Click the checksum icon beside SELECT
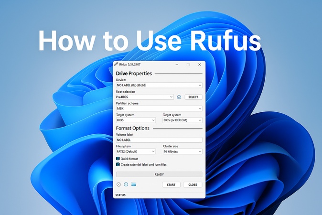 [179, 97]
